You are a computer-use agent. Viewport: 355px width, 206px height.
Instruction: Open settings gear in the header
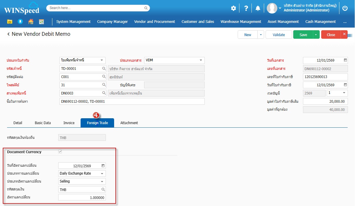[x=233, y=8]
